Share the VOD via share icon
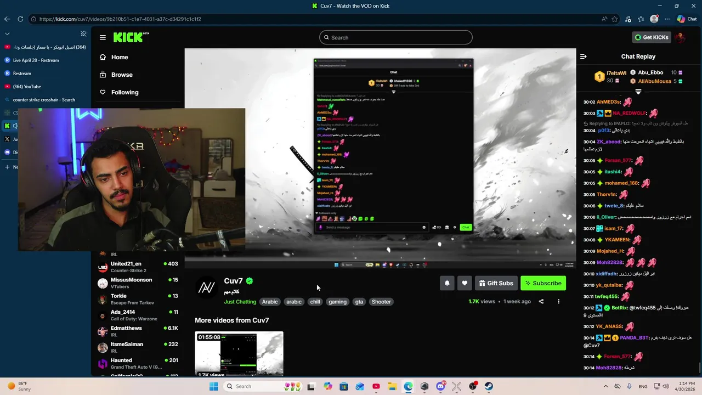 541,301
